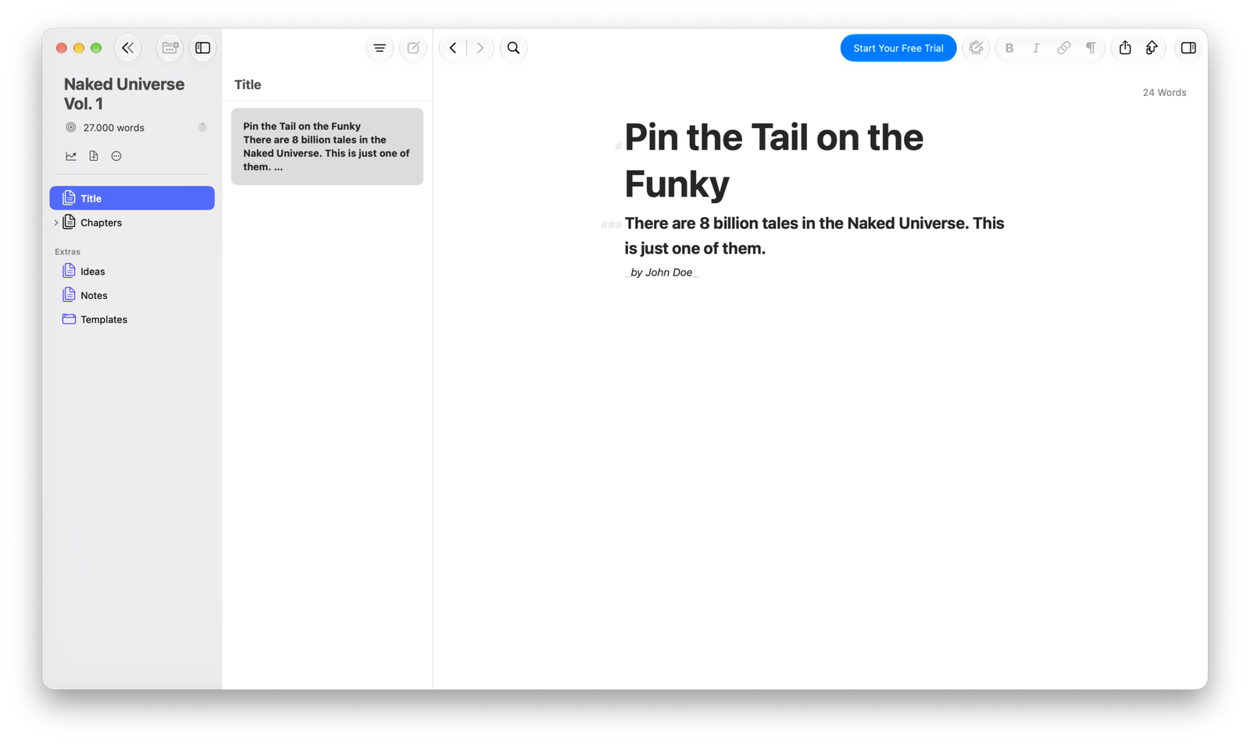Open the sheet list sort filter
Screen dimensions: 1250x745
pos(380,48)
